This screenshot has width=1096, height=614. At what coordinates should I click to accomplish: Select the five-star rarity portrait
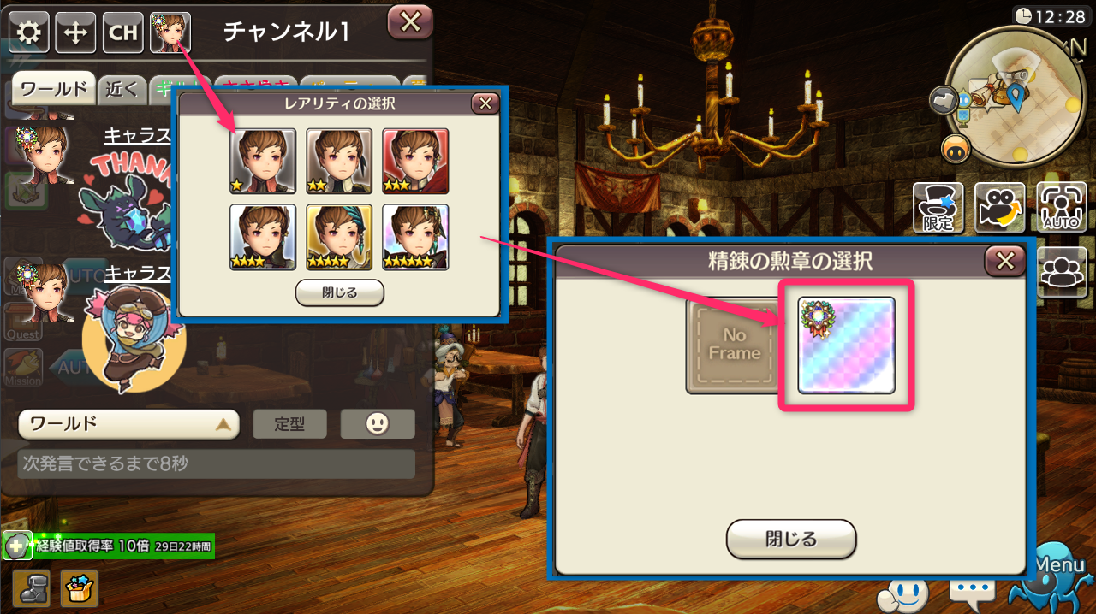click(x=415, y=238)
